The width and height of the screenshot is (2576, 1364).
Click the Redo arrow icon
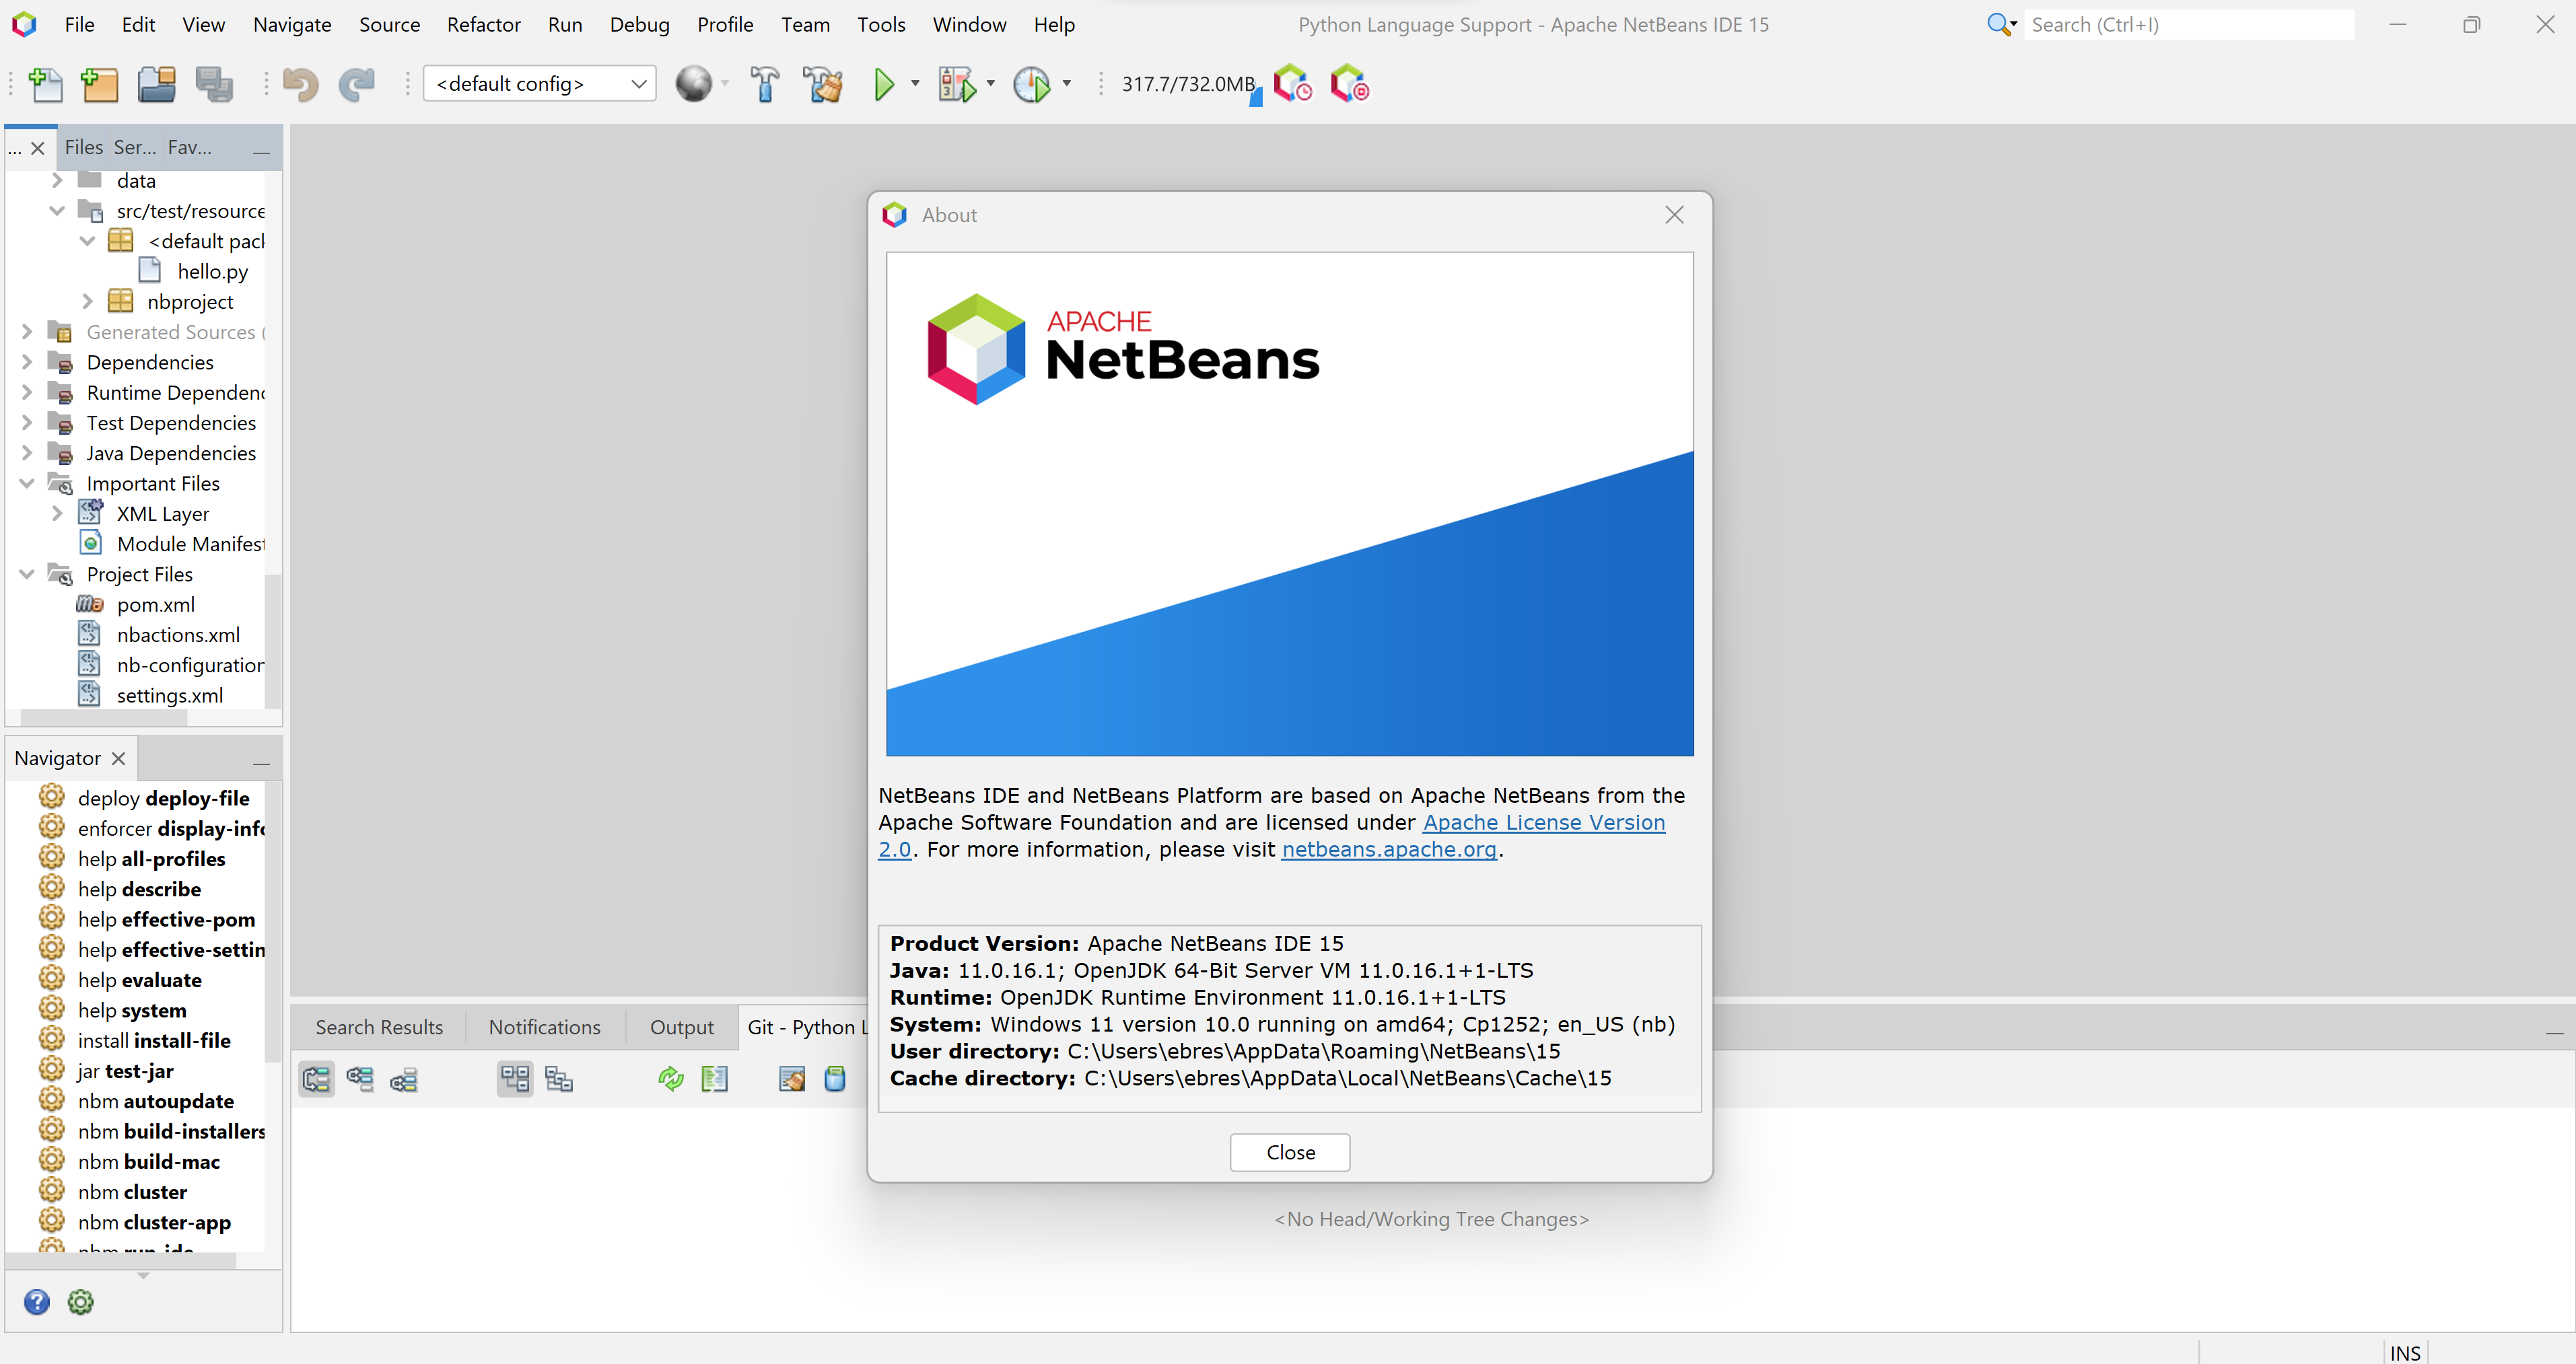tap(356, 84)
